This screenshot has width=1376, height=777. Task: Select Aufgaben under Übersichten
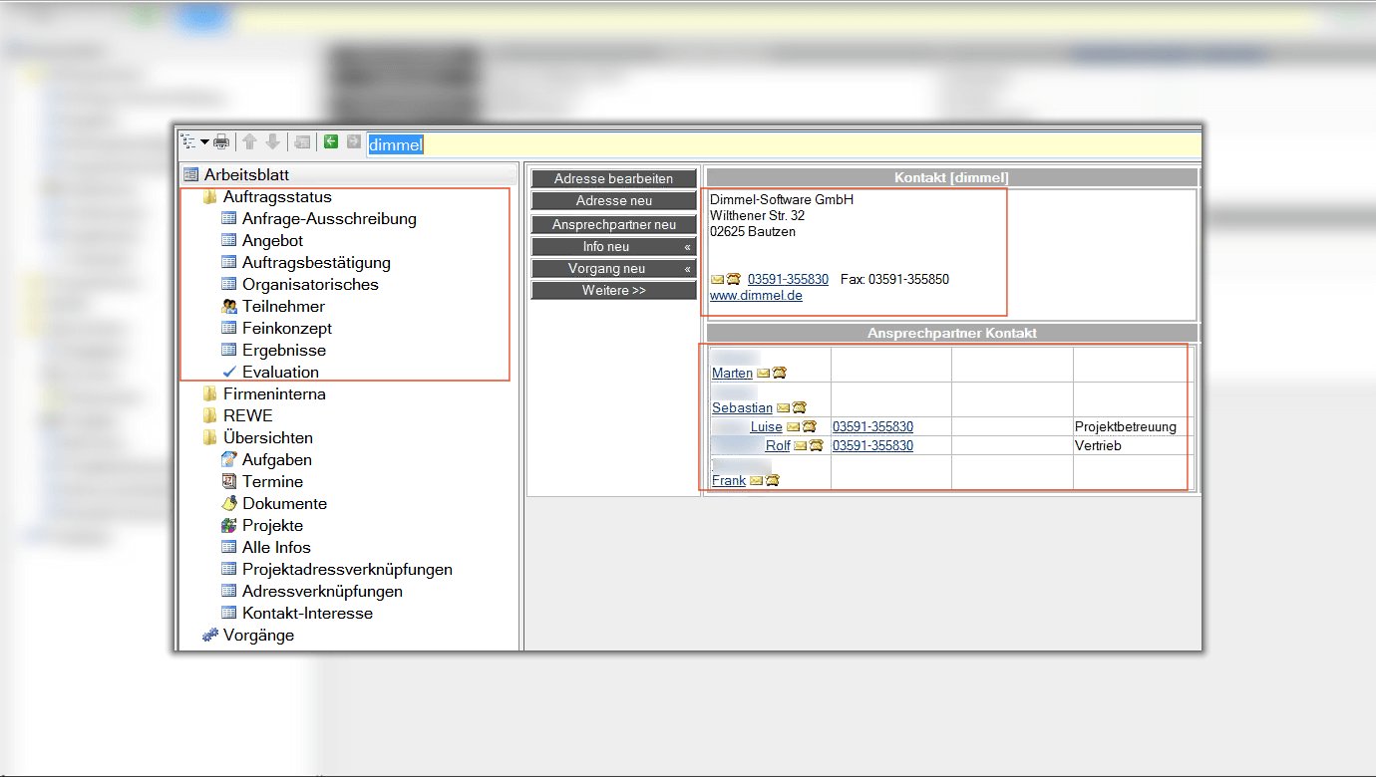(276, 460)
